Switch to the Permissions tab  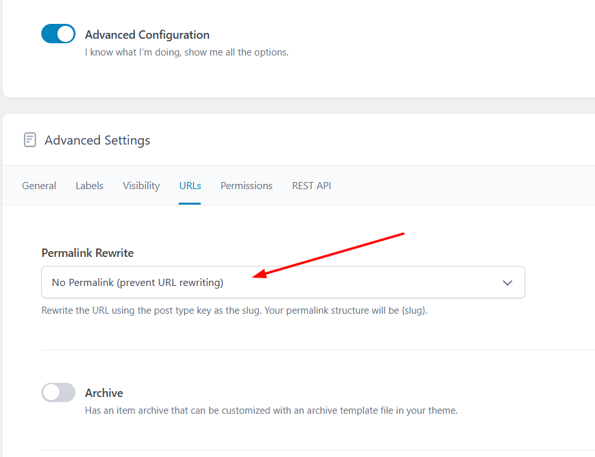[247, 186]
